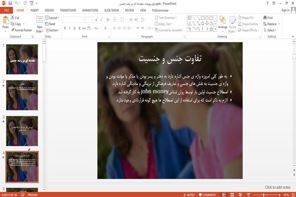
Task: Toggle the Notes pane in status bar
Action: click(x=189, y=195)
